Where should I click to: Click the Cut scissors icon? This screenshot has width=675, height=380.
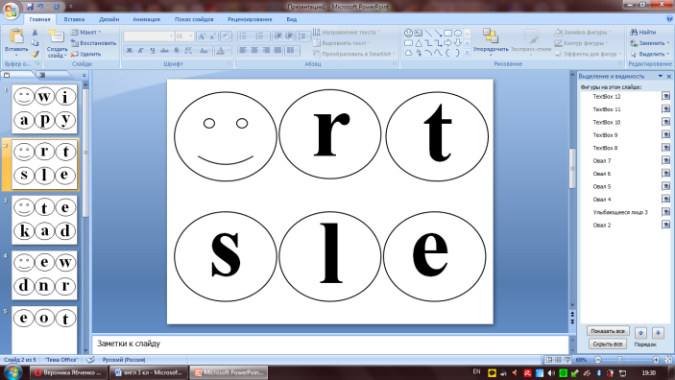35,33
